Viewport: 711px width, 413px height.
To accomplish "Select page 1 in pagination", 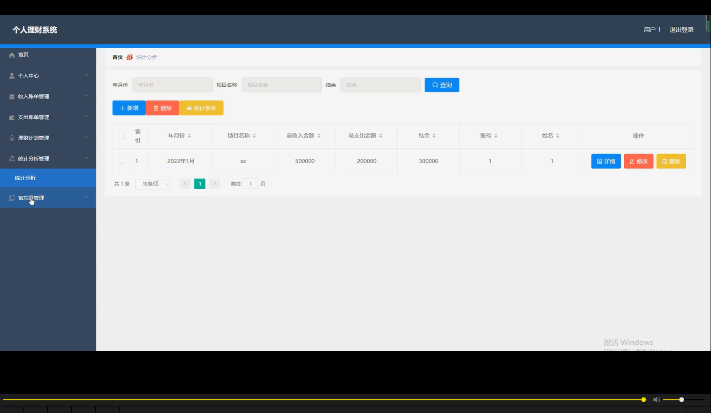I will pyautogui.click(x=200, y=184).
